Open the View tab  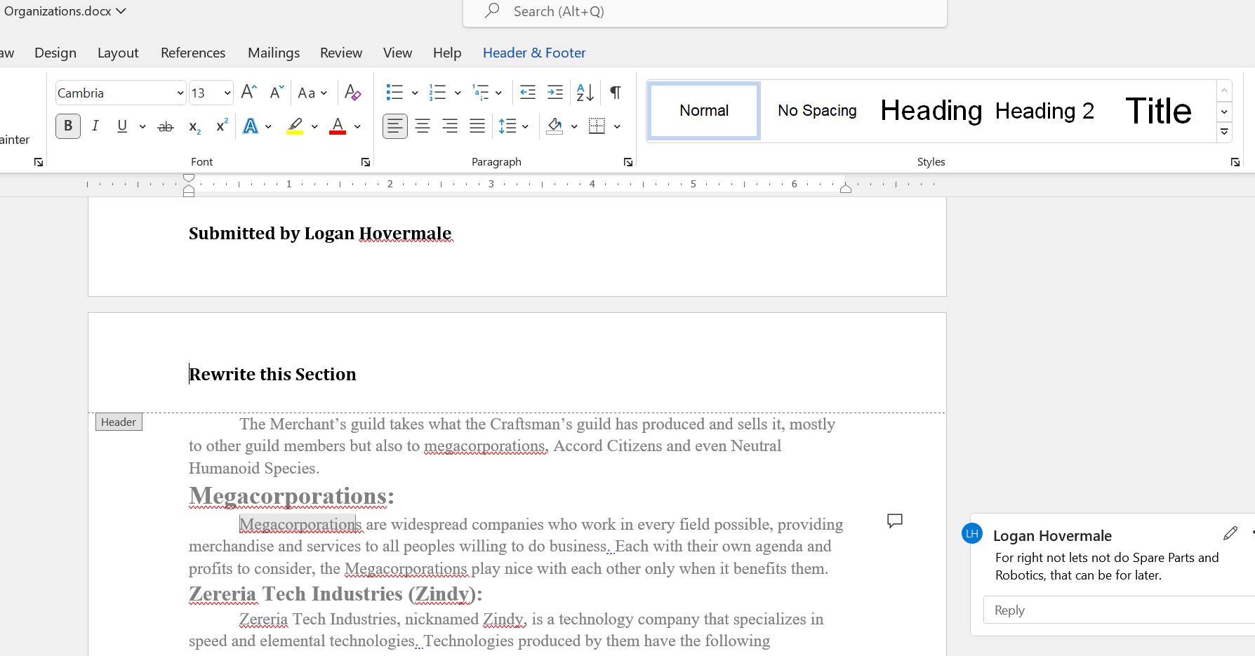(x=397, y=53)
